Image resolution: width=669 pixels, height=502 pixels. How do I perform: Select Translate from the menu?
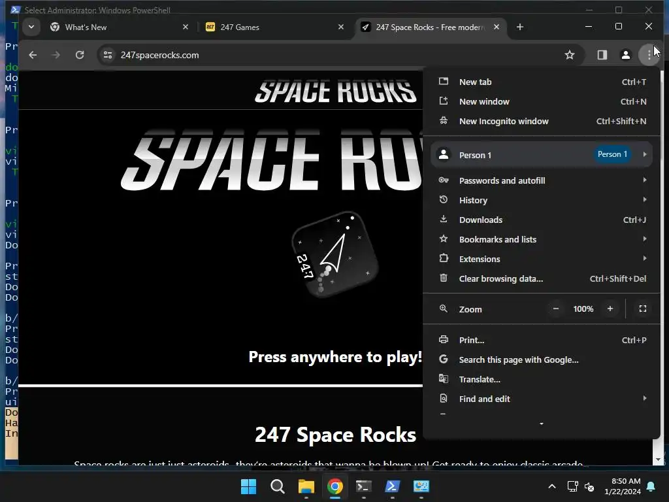click(542, 380)
